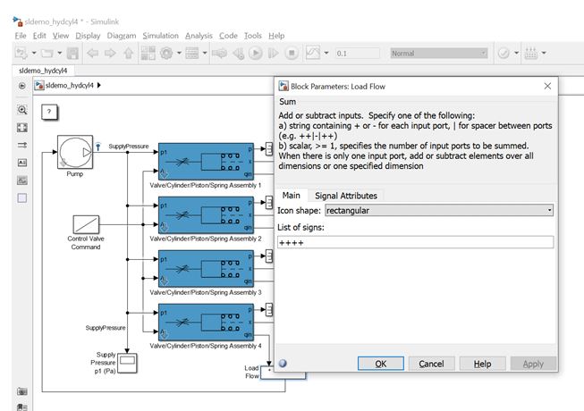This screenshot has width=584, height=411.
Task: Click the Fit to View palette icon
Action: click(22, 128)
